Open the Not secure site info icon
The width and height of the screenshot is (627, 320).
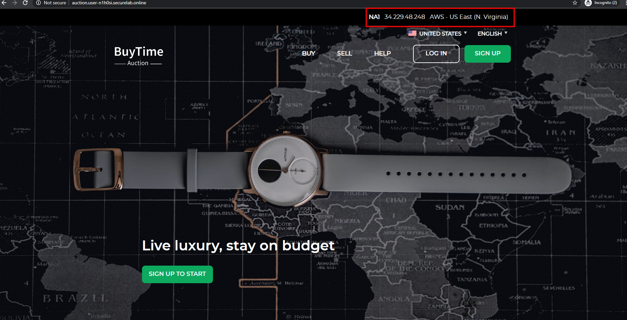38,3
